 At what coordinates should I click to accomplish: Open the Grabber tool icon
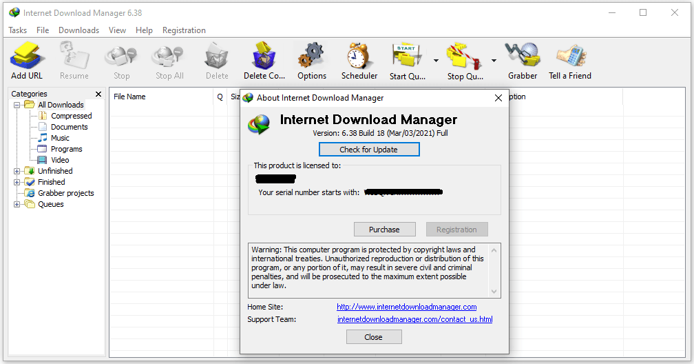523,55
